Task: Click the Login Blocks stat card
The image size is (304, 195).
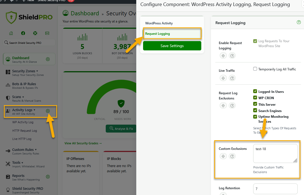Action: point(82,46)
